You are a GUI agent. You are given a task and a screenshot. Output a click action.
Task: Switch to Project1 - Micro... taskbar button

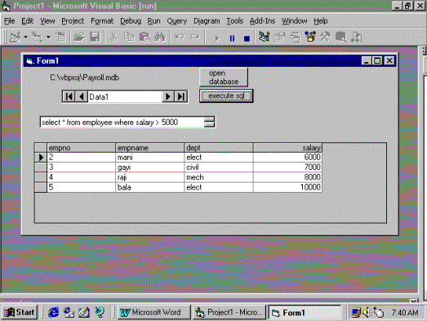coord(229,312)
